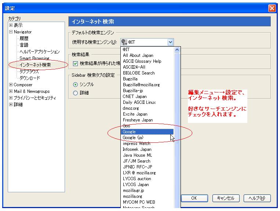This screenshot has width=280, height=211.
Task: Select Smart Browsing in the tree
Action: coord(34,58)
